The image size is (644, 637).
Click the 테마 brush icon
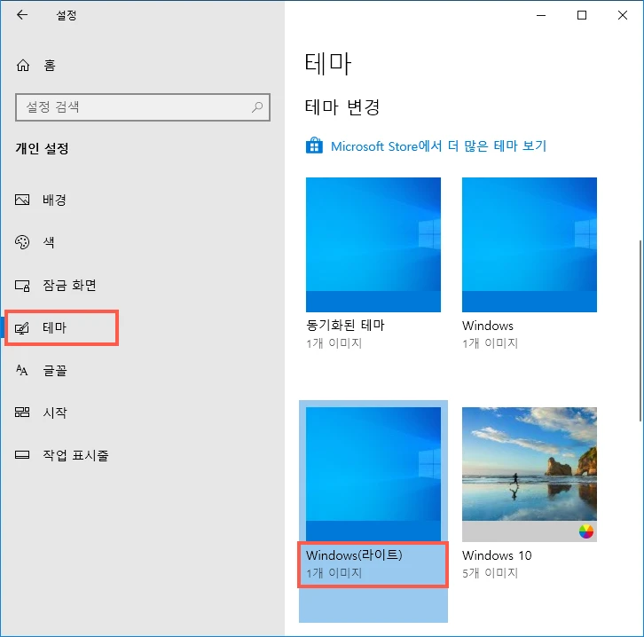point(22,327)
